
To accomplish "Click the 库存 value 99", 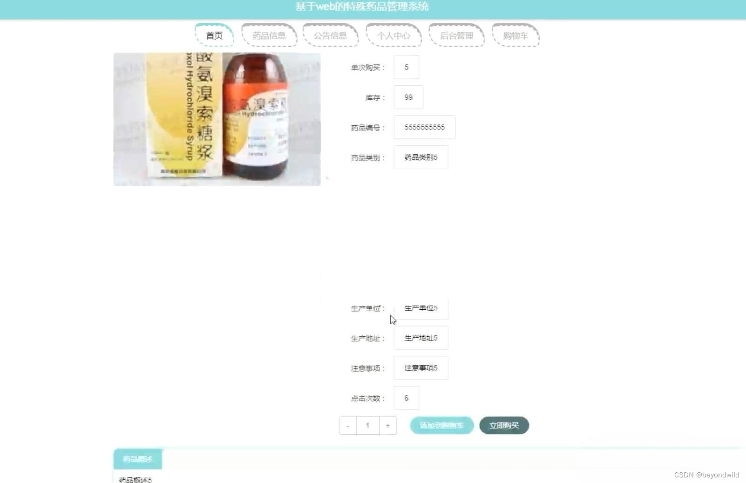I will (408, 97).
